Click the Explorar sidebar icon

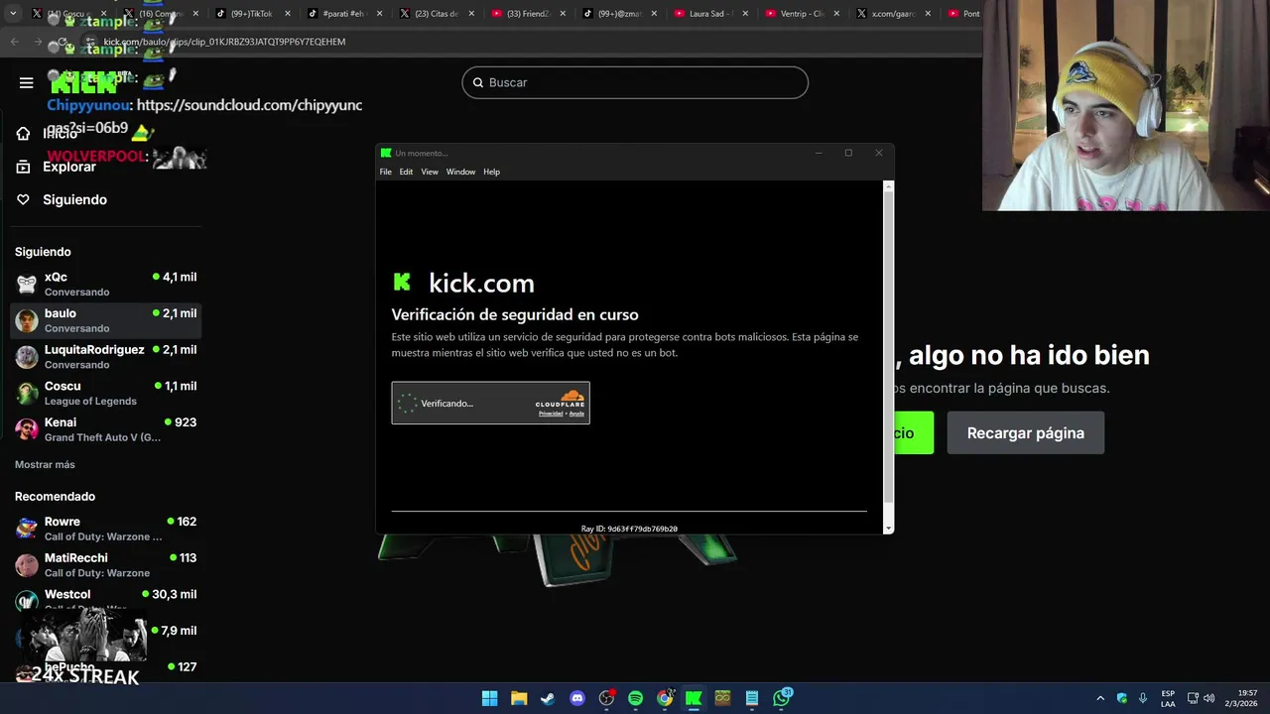click(24, 167)
